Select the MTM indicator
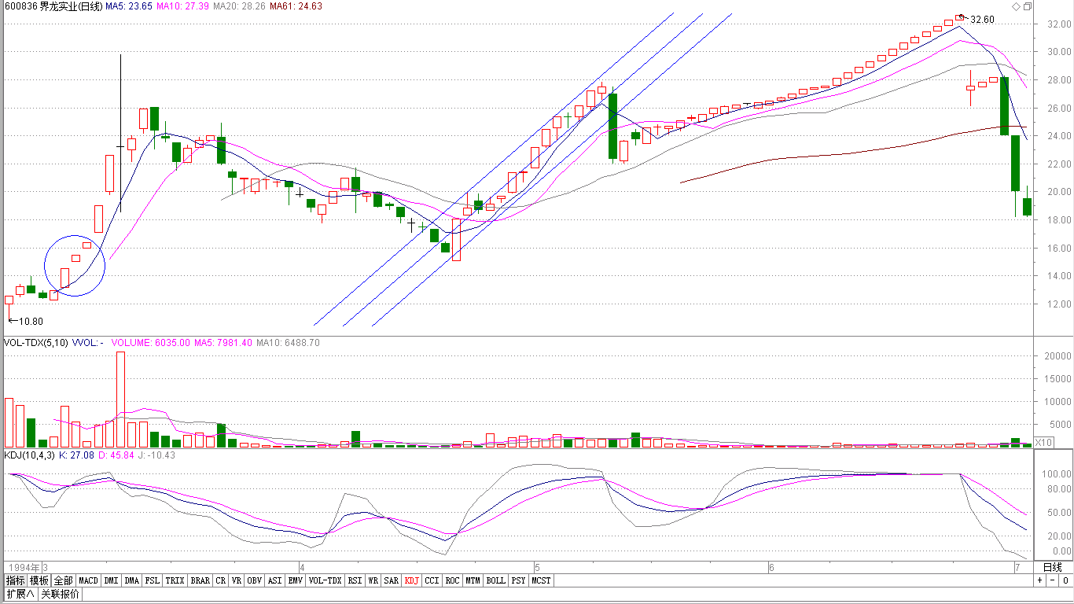This screenshot has height=604, width=1074. coord(473,580)
